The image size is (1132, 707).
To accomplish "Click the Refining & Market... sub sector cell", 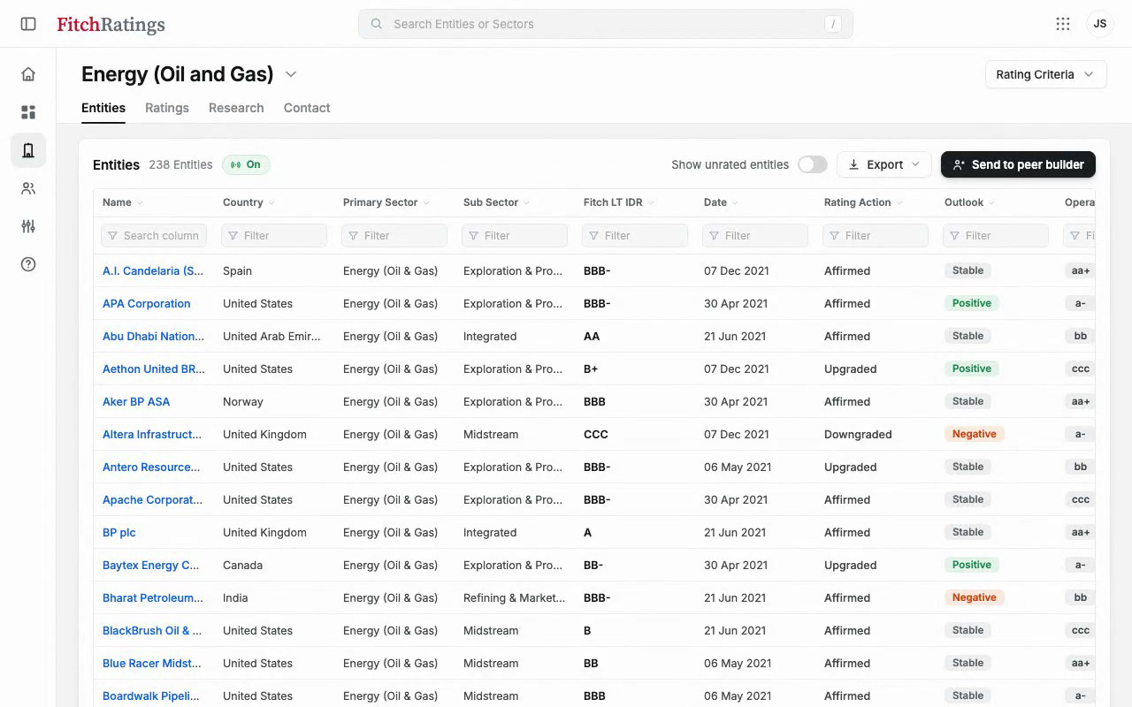I will click(x=514, y=597).
